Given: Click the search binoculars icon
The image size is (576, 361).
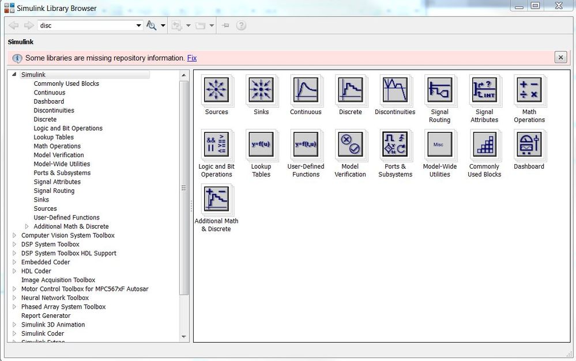Looking at the screenshot, I should click(x=151, y=25).
